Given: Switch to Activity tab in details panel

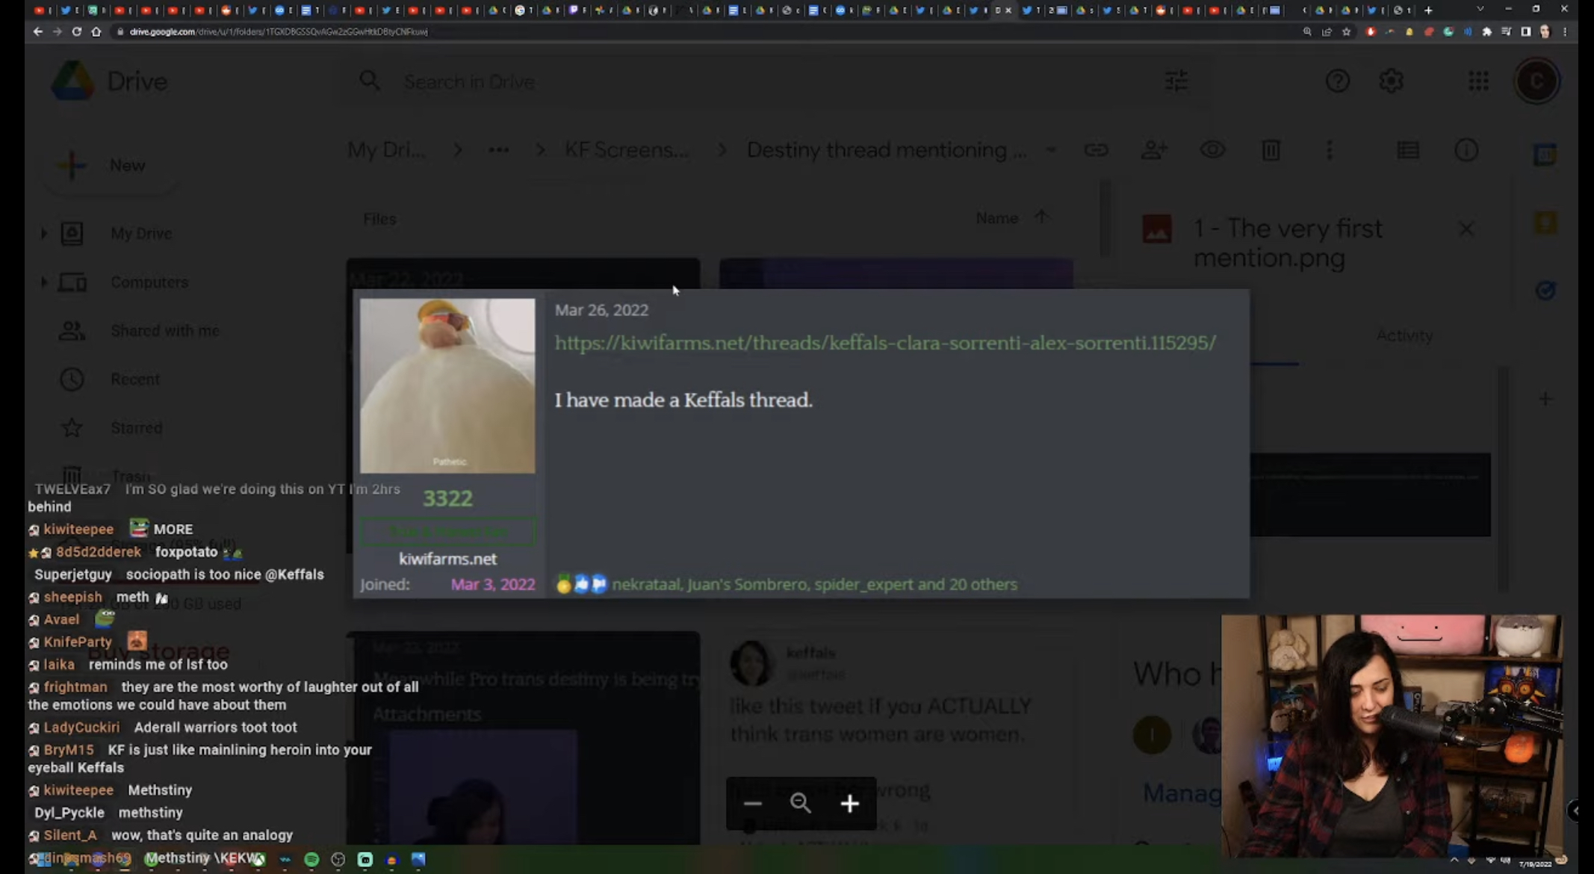Looking at the screenshot, I should 1404,336.
